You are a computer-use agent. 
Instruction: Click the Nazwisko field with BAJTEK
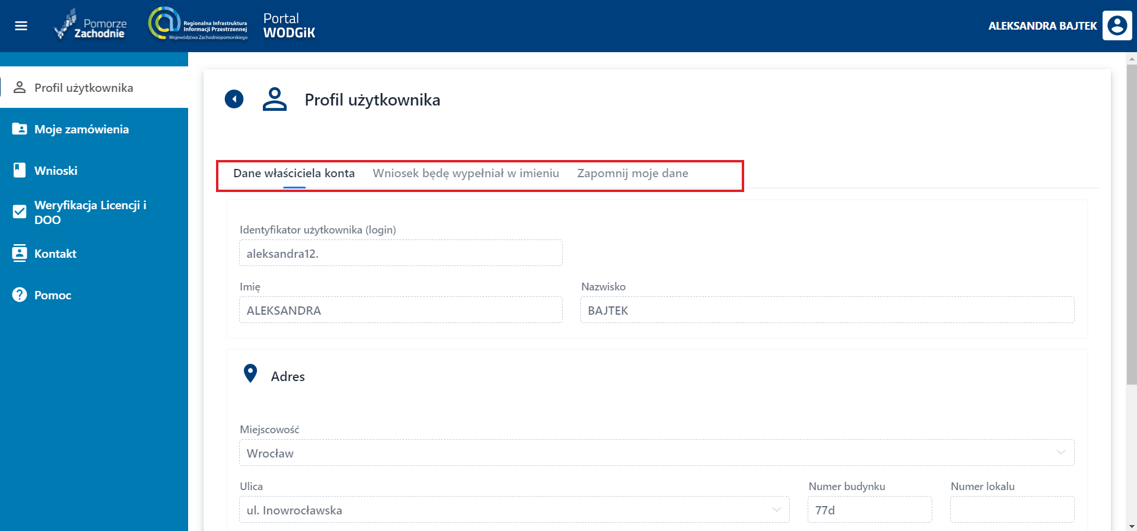tap(827, 310)
